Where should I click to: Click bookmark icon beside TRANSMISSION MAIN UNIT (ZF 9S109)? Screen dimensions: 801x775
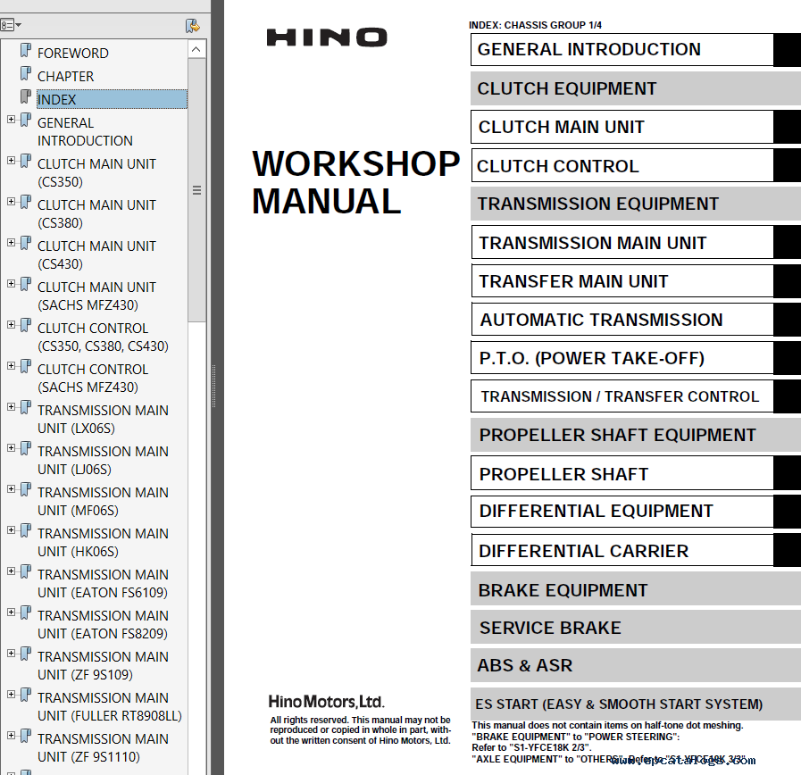(x=26, y=654)
